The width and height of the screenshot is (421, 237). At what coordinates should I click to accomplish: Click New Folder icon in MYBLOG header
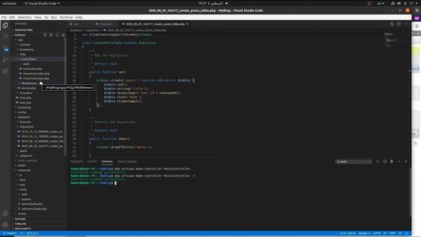click(x=51, y=35)
